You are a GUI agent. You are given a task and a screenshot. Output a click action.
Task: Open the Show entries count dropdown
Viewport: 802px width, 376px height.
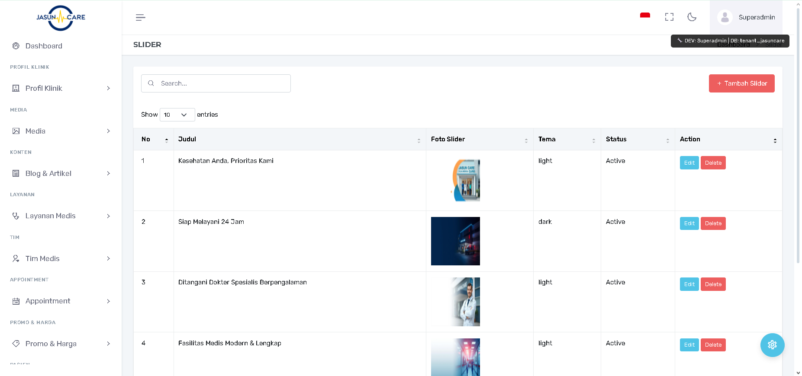pos(177,115)
